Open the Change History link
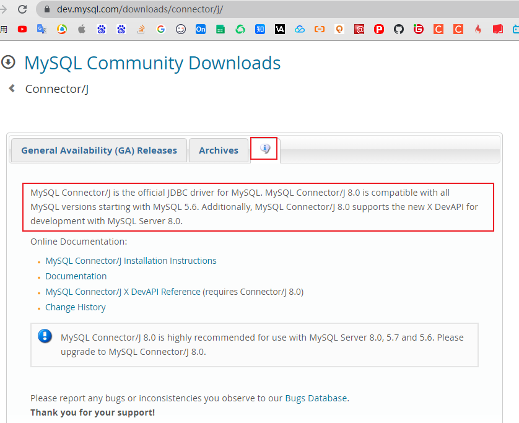The width and height of the screenshot is (519, 423). [75, 307]
